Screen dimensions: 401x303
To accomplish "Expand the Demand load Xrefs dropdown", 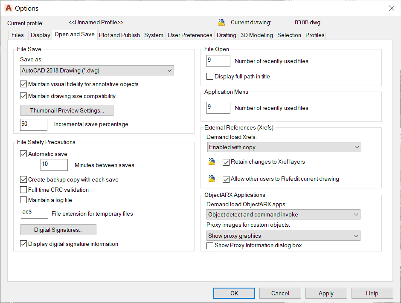I will click(284, 147).
